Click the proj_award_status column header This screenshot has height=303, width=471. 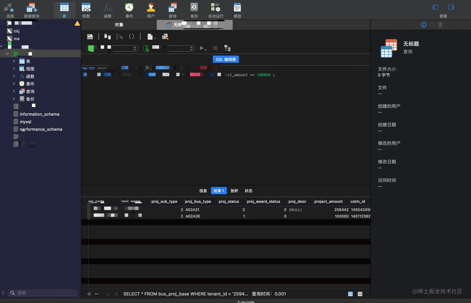(264, 202)
